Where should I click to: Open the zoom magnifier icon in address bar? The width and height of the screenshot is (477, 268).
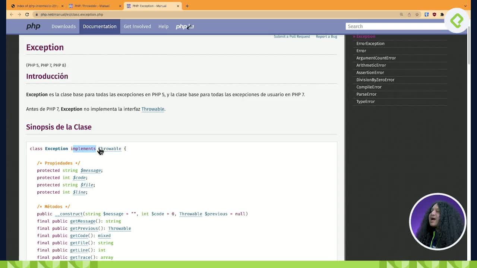401,15
